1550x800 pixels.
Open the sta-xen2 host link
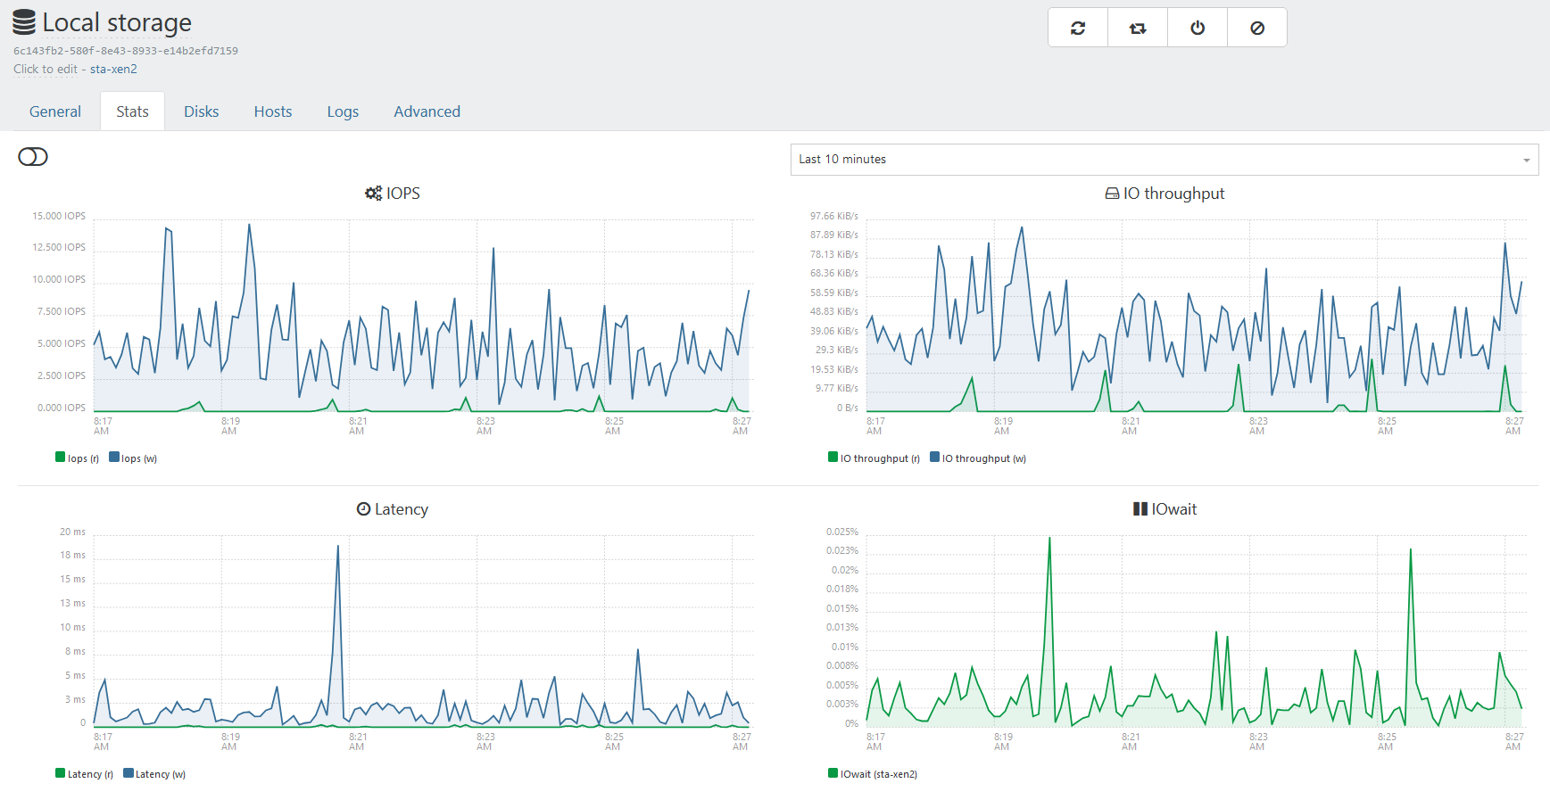coord(113,70)
